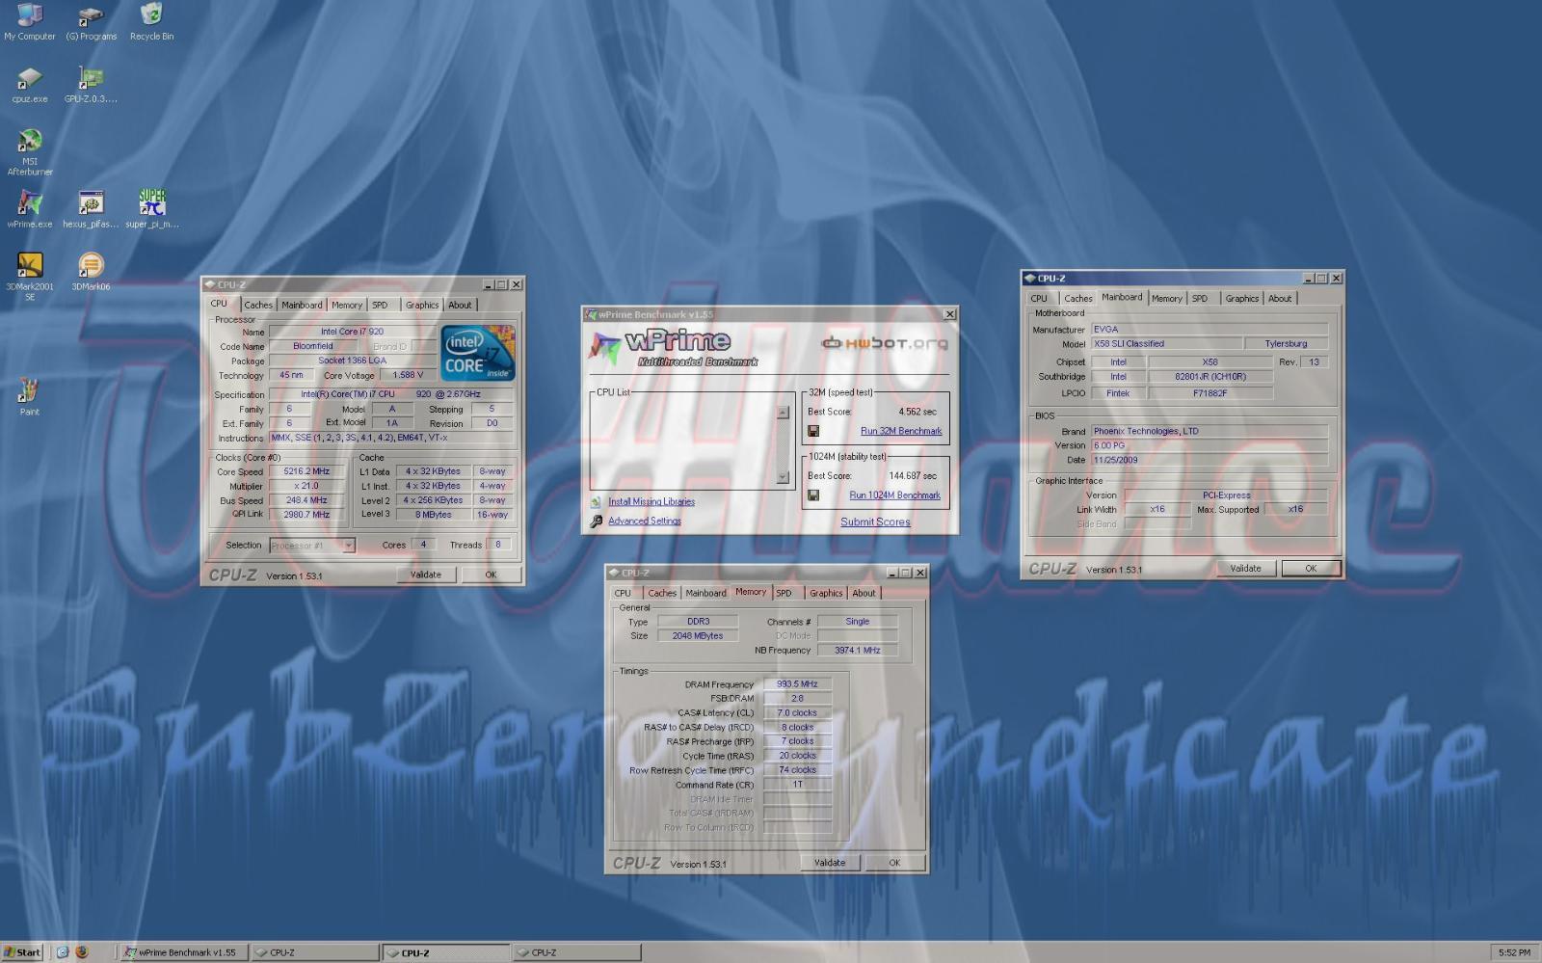Click the NB Frequency value 3974.1 MHz
Viewport: 1542px width, 963px height.
(x=858, y=650)
